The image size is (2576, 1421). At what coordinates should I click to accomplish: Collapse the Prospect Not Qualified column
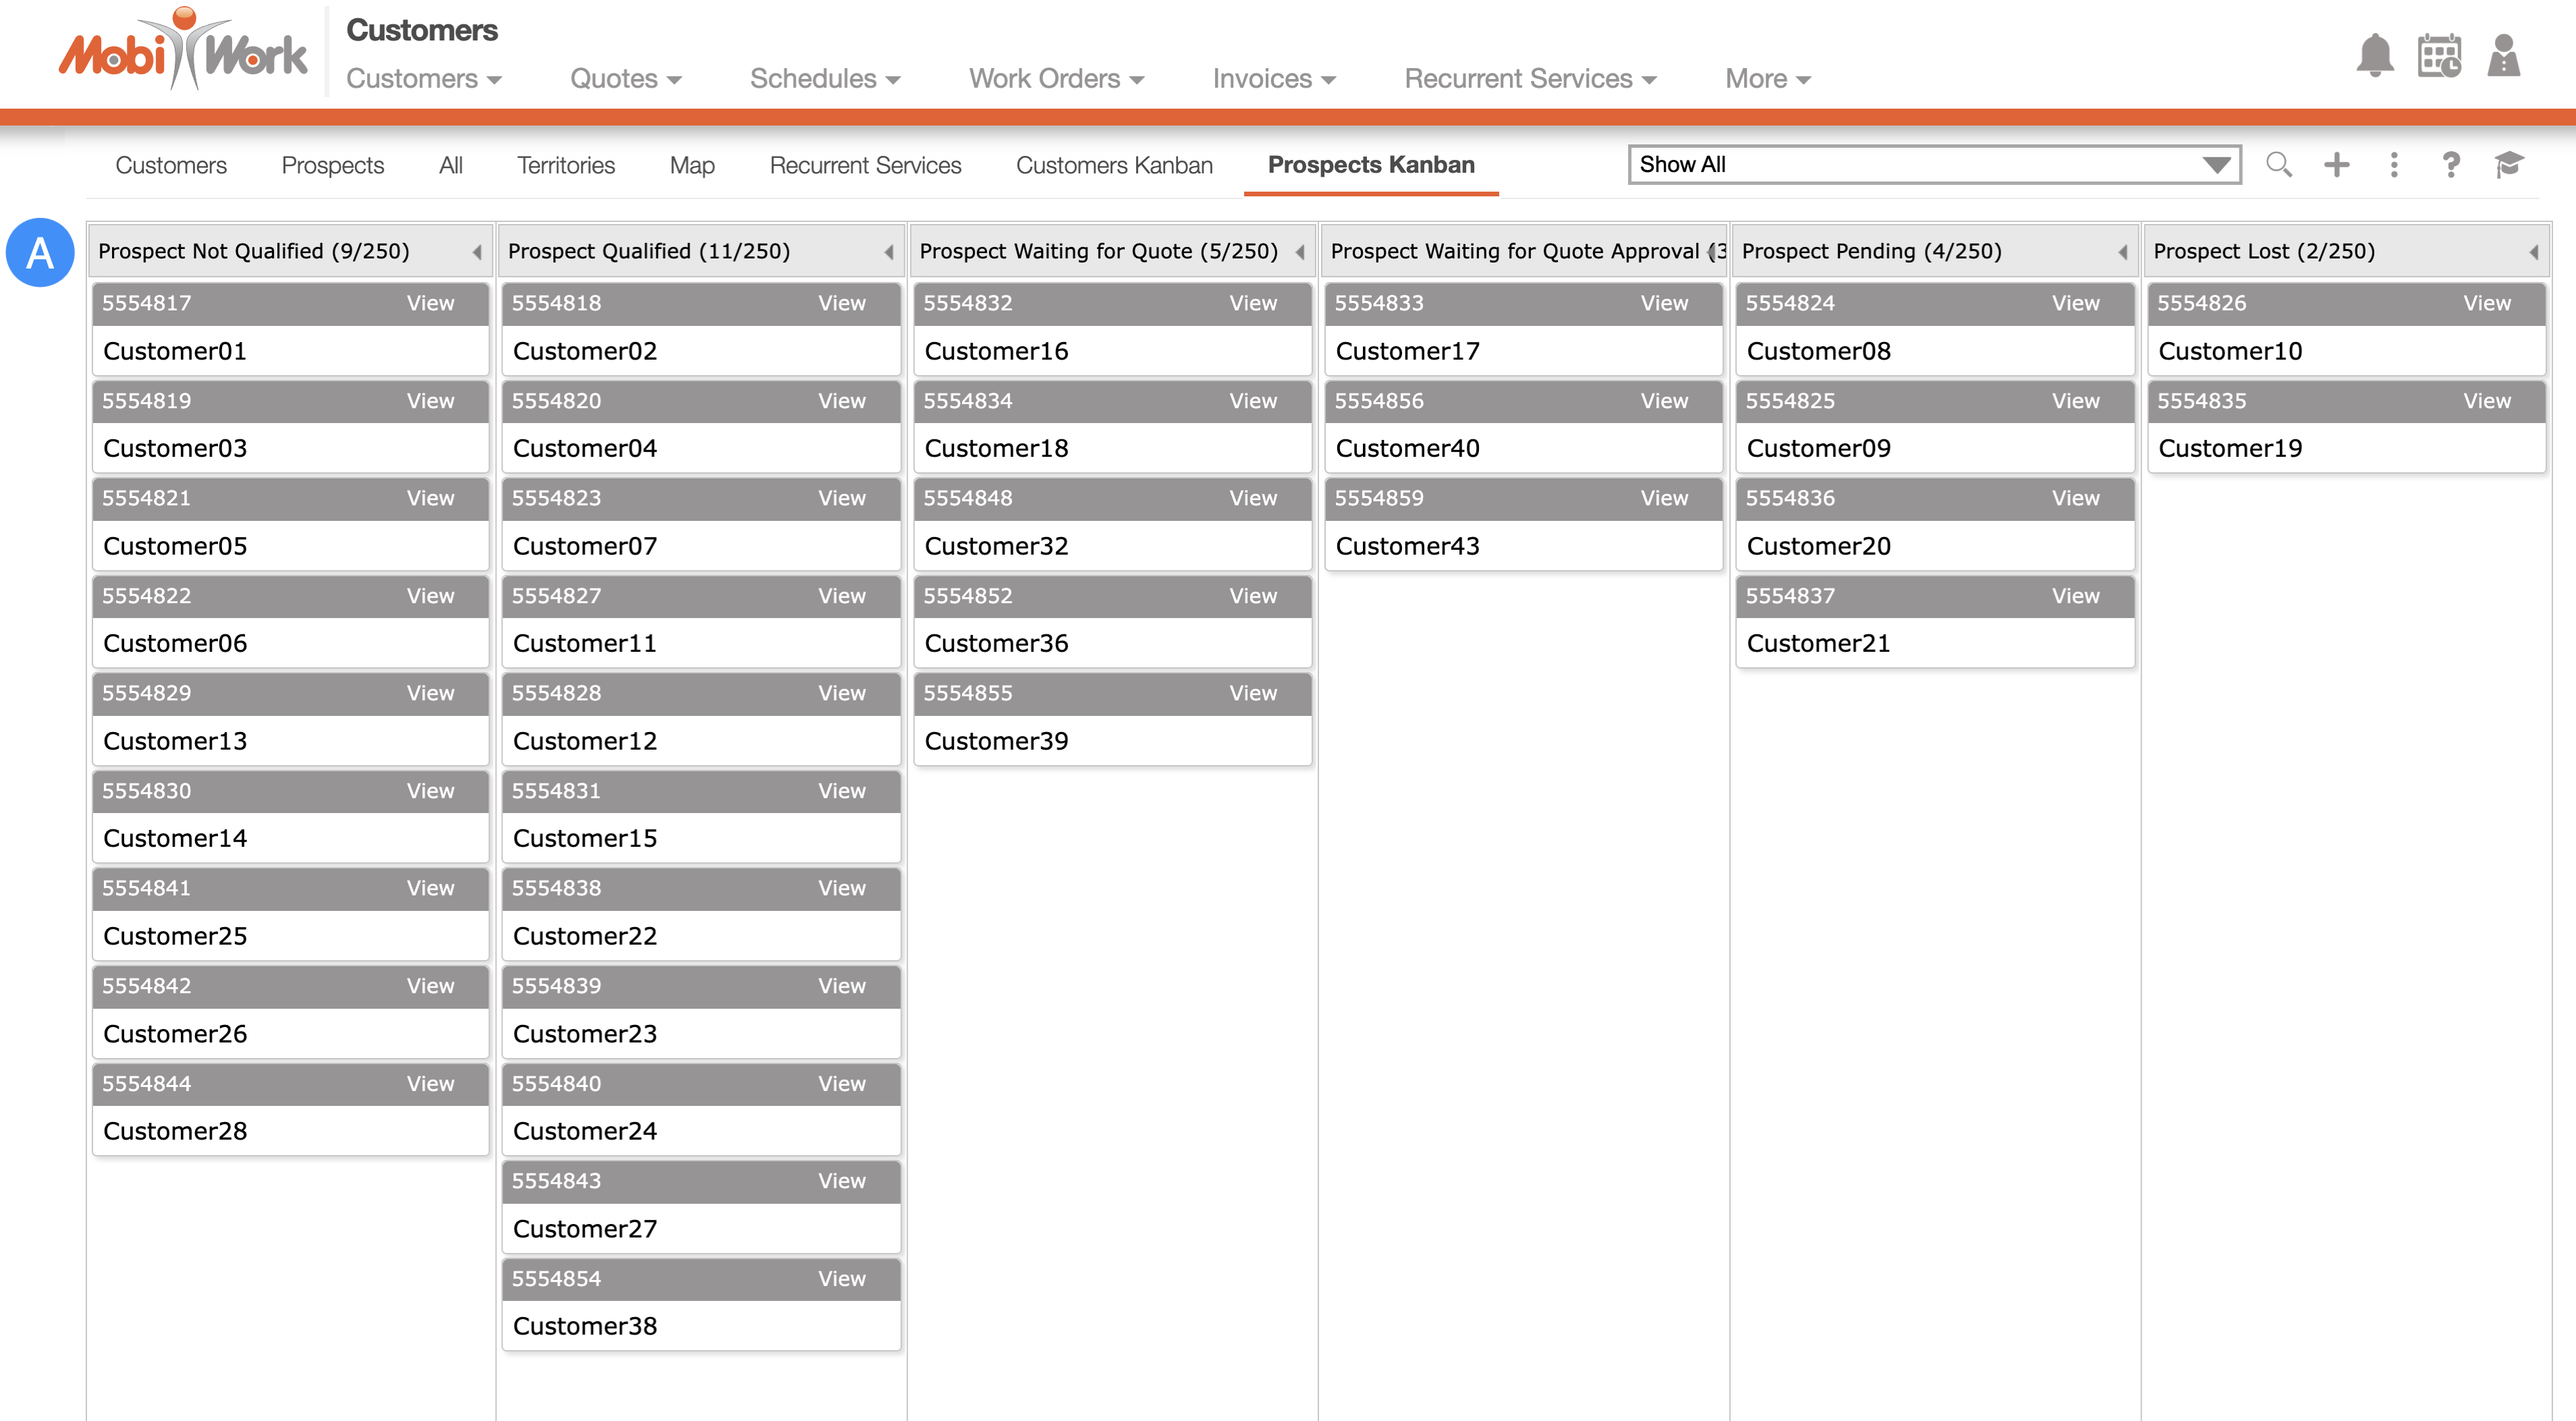point(477,252)
